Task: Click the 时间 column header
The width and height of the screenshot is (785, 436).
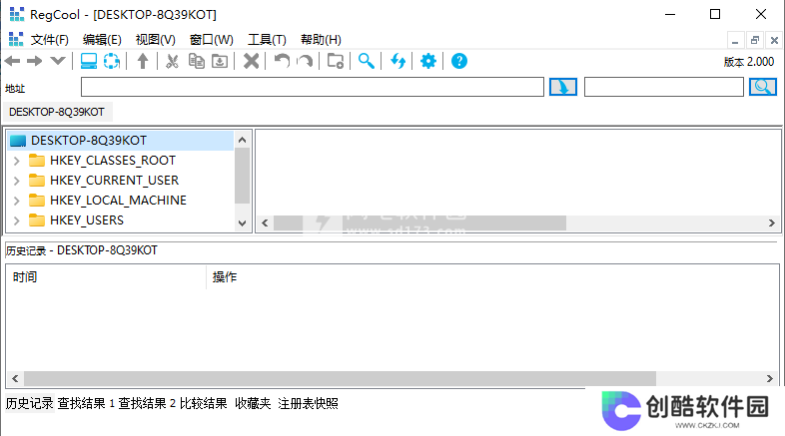Action: click(x=106, y=277)
